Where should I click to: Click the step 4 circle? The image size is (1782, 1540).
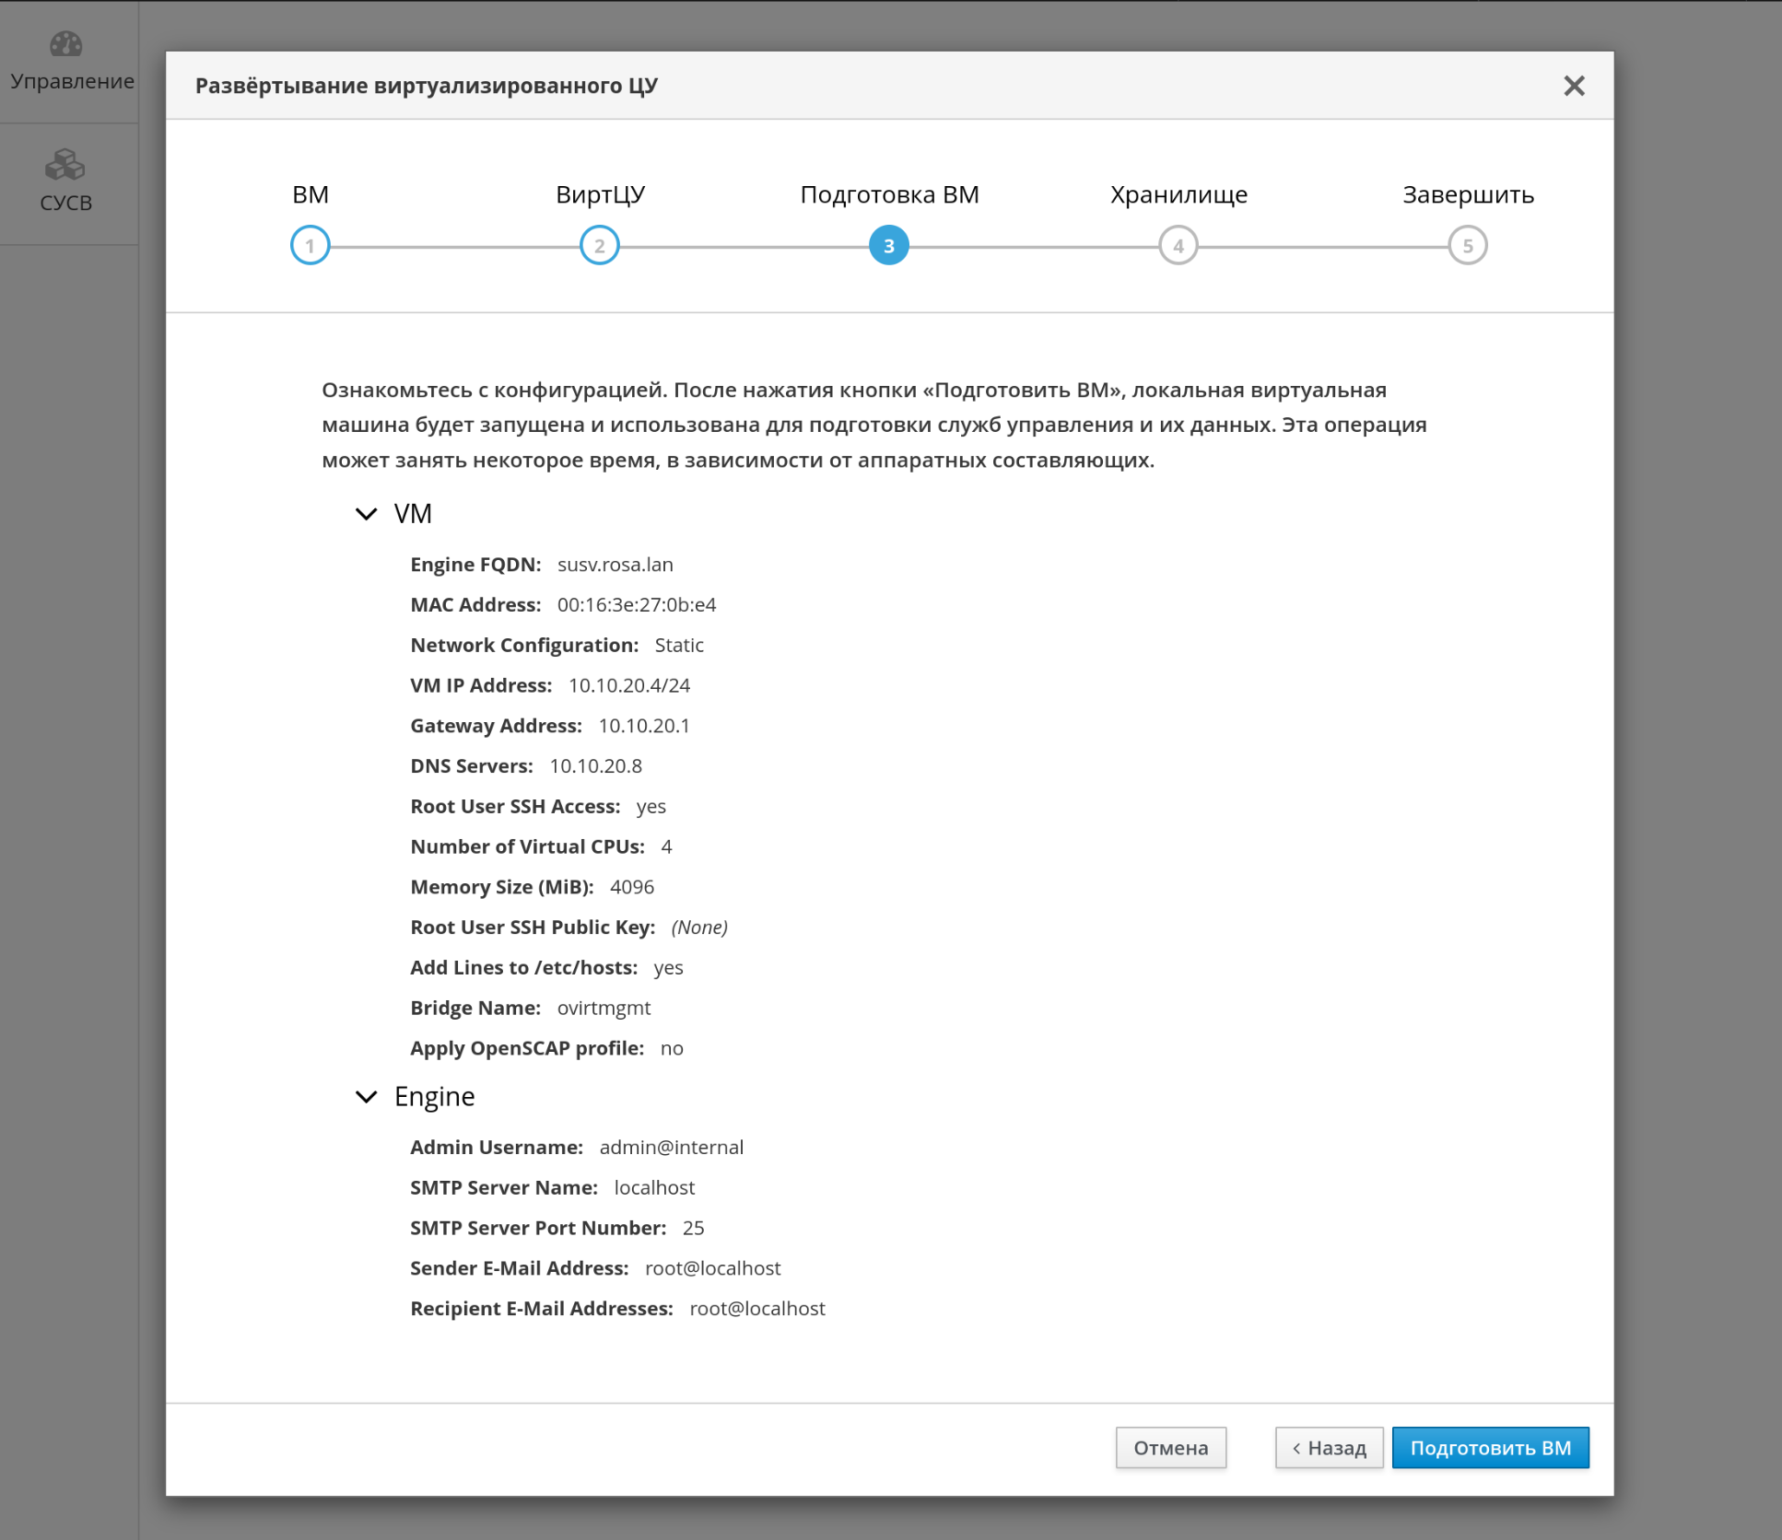1178,246
